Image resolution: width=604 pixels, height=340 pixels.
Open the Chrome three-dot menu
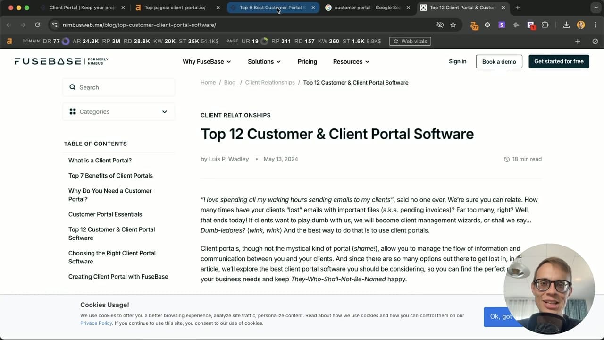(596, 25)
